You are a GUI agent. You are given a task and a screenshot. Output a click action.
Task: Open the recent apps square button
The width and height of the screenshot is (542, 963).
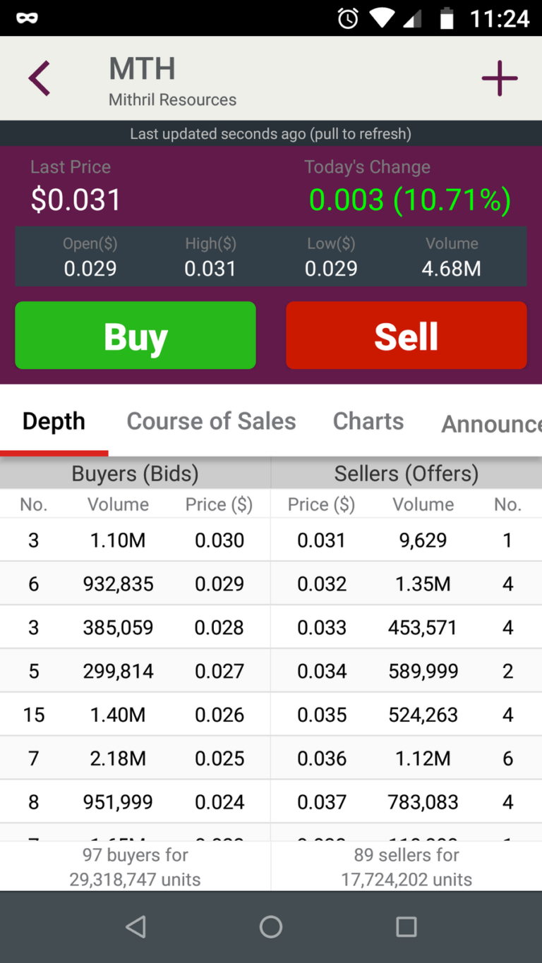point(406,926)
